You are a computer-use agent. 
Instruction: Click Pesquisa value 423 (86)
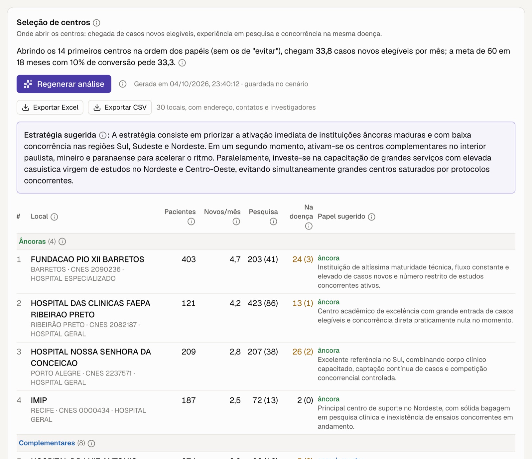[x=263, y=303]
